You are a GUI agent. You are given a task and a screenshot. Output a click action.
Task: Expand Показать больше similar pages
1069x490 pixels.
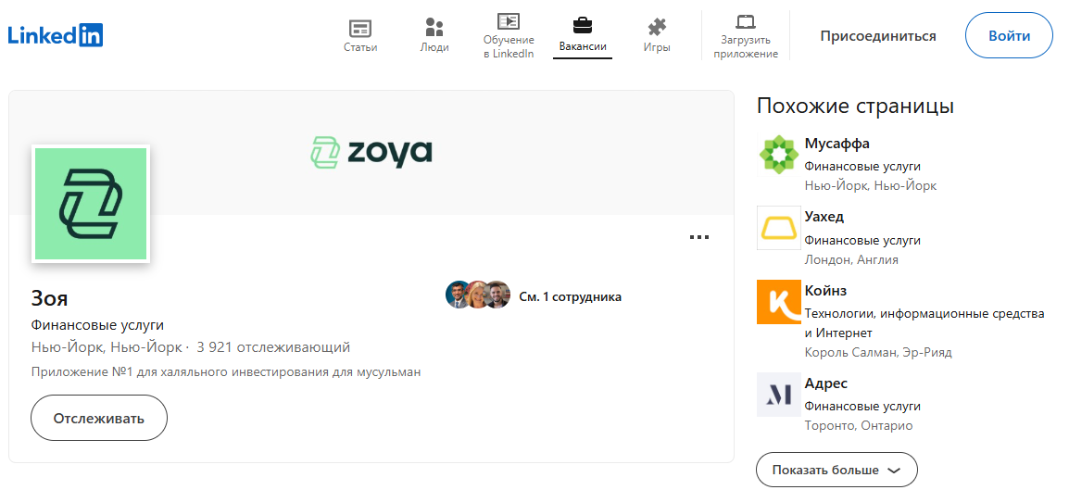[x=836, y=470]
